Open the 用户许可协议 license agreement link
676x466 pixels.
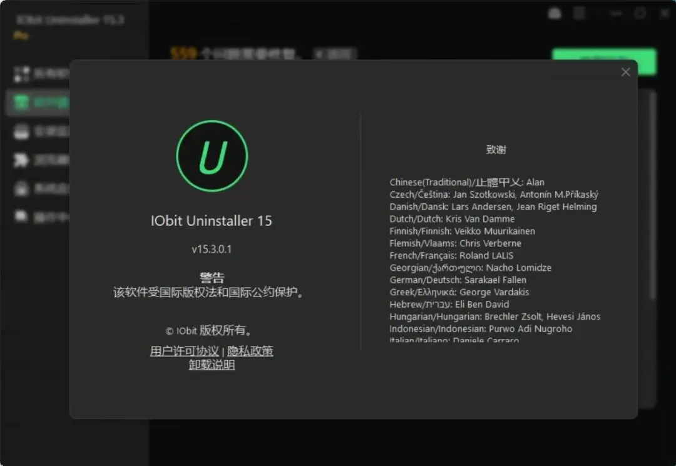tap(185, 351)
